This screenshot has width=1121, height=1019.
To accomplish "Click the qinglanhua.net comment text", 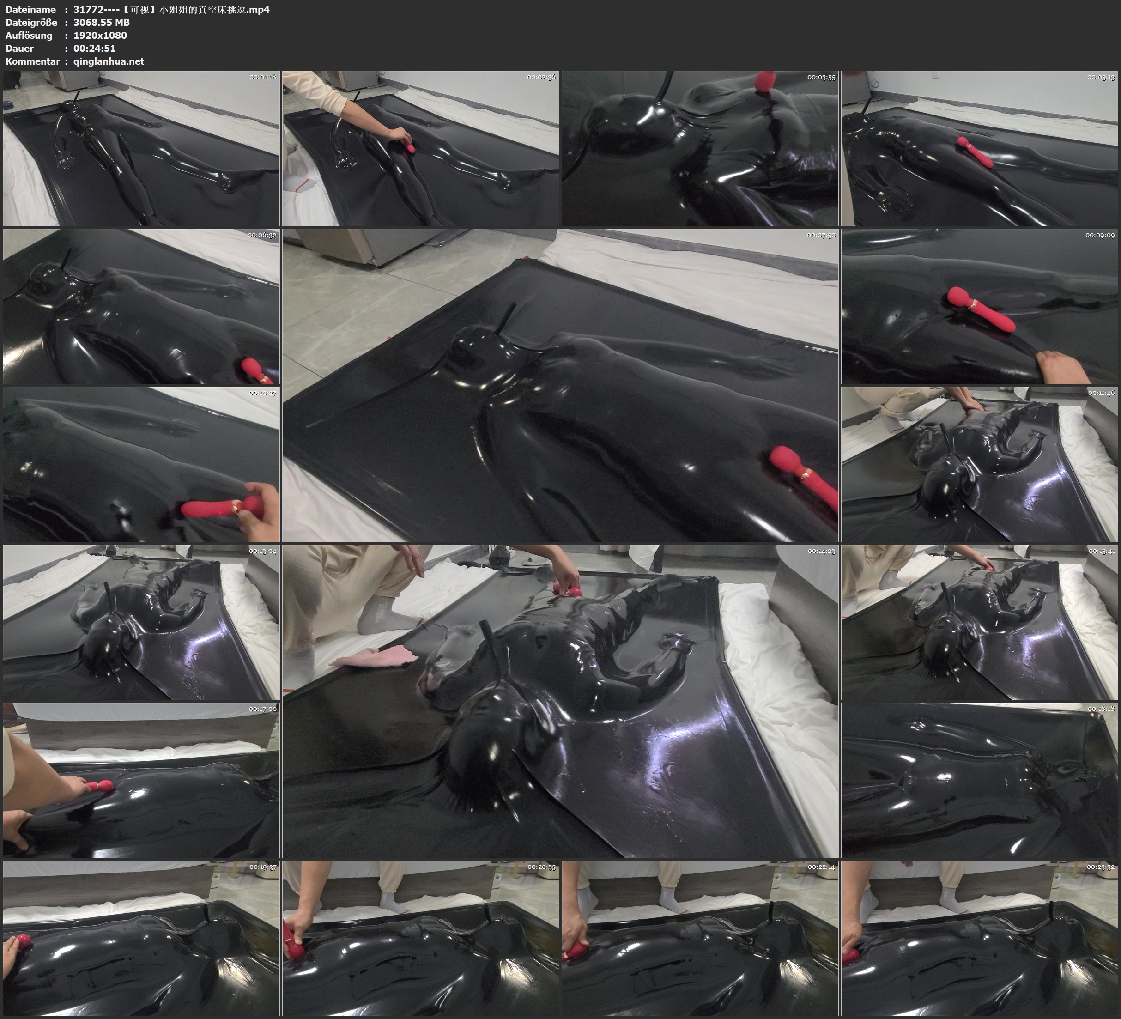I will (109, 61).
